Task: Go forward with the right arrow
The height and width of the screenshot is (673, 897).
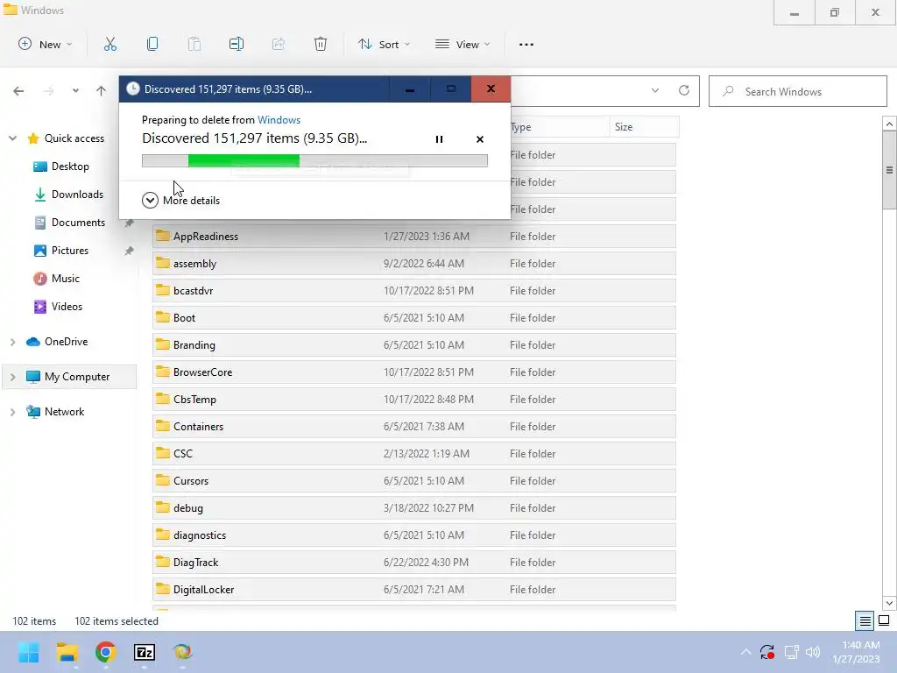Action: coord(49,91)
